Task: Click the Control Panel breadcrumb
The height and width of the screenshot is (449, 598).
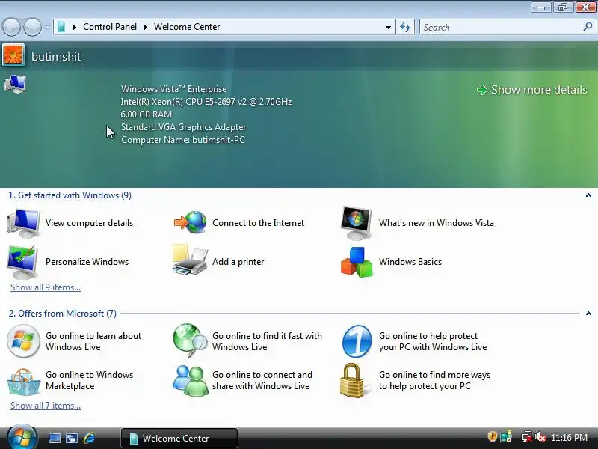Action: click(110, 27)
